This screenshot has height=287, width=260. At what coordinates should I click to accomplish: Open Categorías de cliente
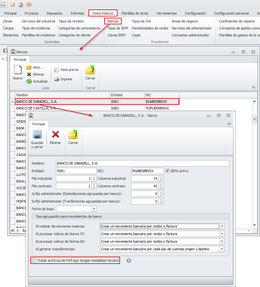(74, 35)
